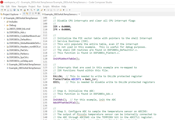Open the Build hammer dropdown arrow

34,10
